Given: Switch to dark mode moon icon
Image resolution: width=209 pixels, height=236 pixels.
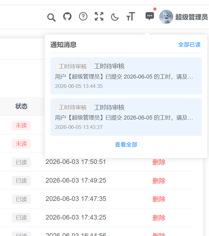Looking at the screenshot, I should [x=115, y=17].
